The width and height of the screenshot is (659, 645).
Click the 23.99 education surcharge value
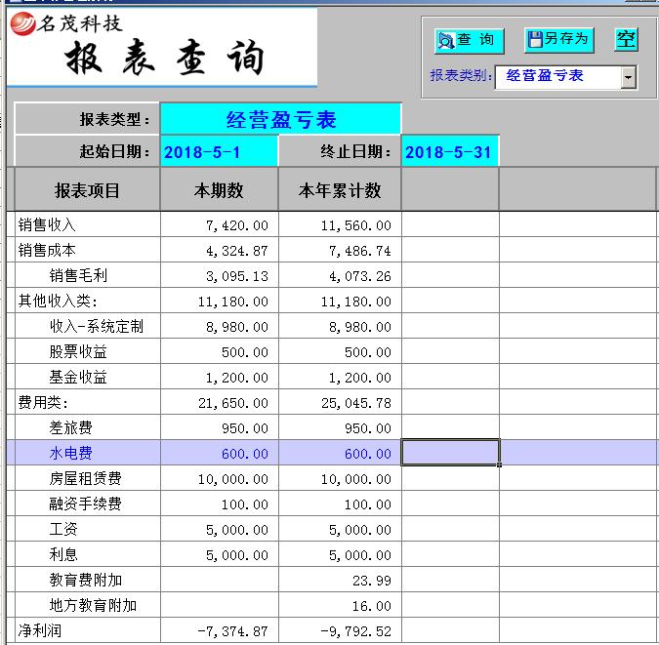(x=372, y=581)
